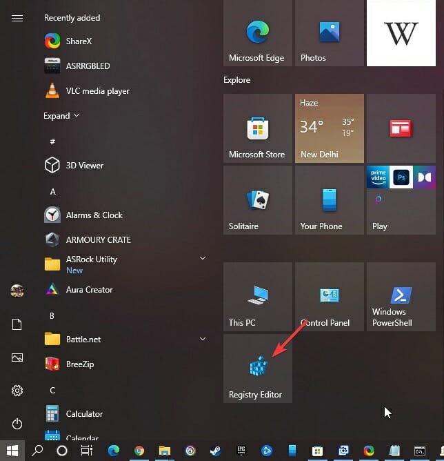Expand the Recently added list
Viewport: 444px width, 461px height.
(61, 115)
